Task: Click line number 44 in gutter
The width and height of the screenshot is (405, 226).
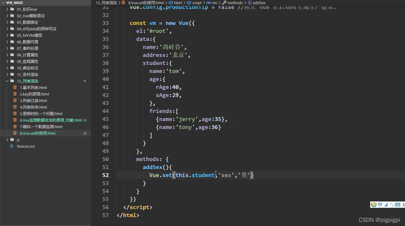Action: point(106,111)
